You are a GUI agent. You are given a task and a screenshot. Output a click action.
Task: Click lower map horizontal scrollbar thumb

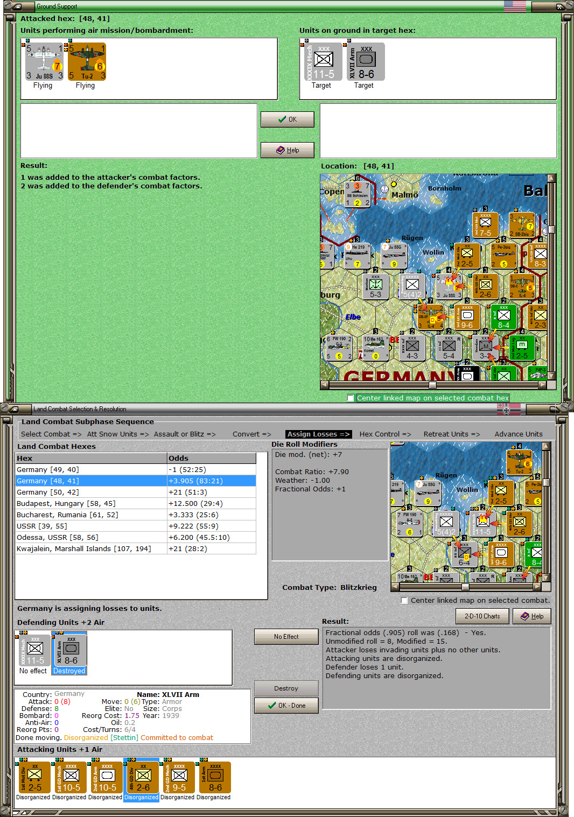(465, 587)
